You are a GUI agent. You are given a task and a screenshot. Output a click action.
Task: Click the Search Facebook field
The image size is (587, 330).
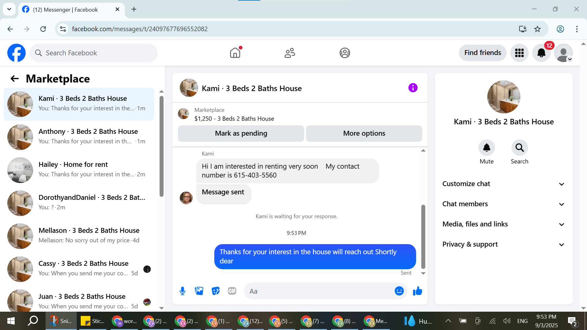(x=94, y=53)
